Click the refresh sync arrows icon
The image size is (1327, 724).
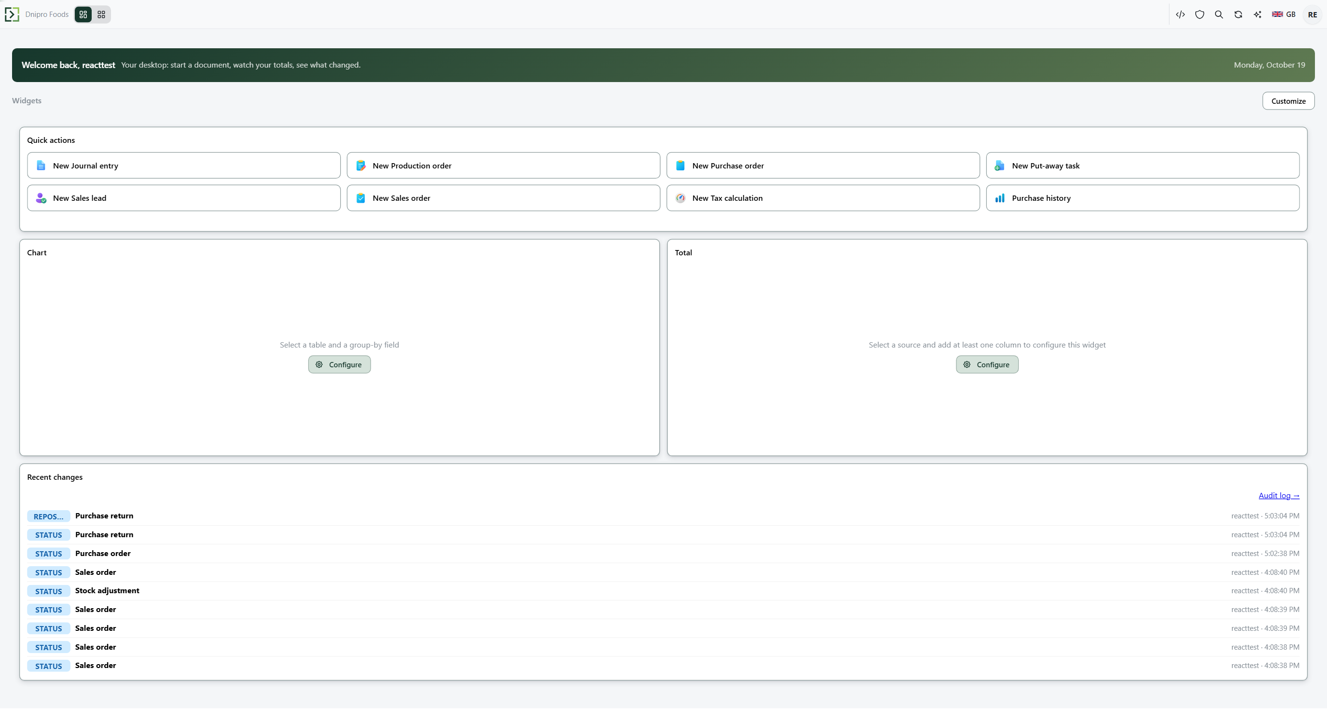click(1238, 14)
